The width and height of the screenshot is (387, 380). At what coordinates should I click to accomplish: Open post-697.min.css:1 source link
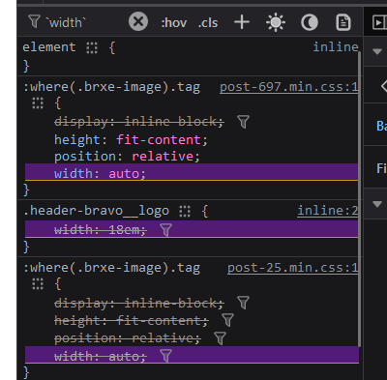[x=288, y=87]
